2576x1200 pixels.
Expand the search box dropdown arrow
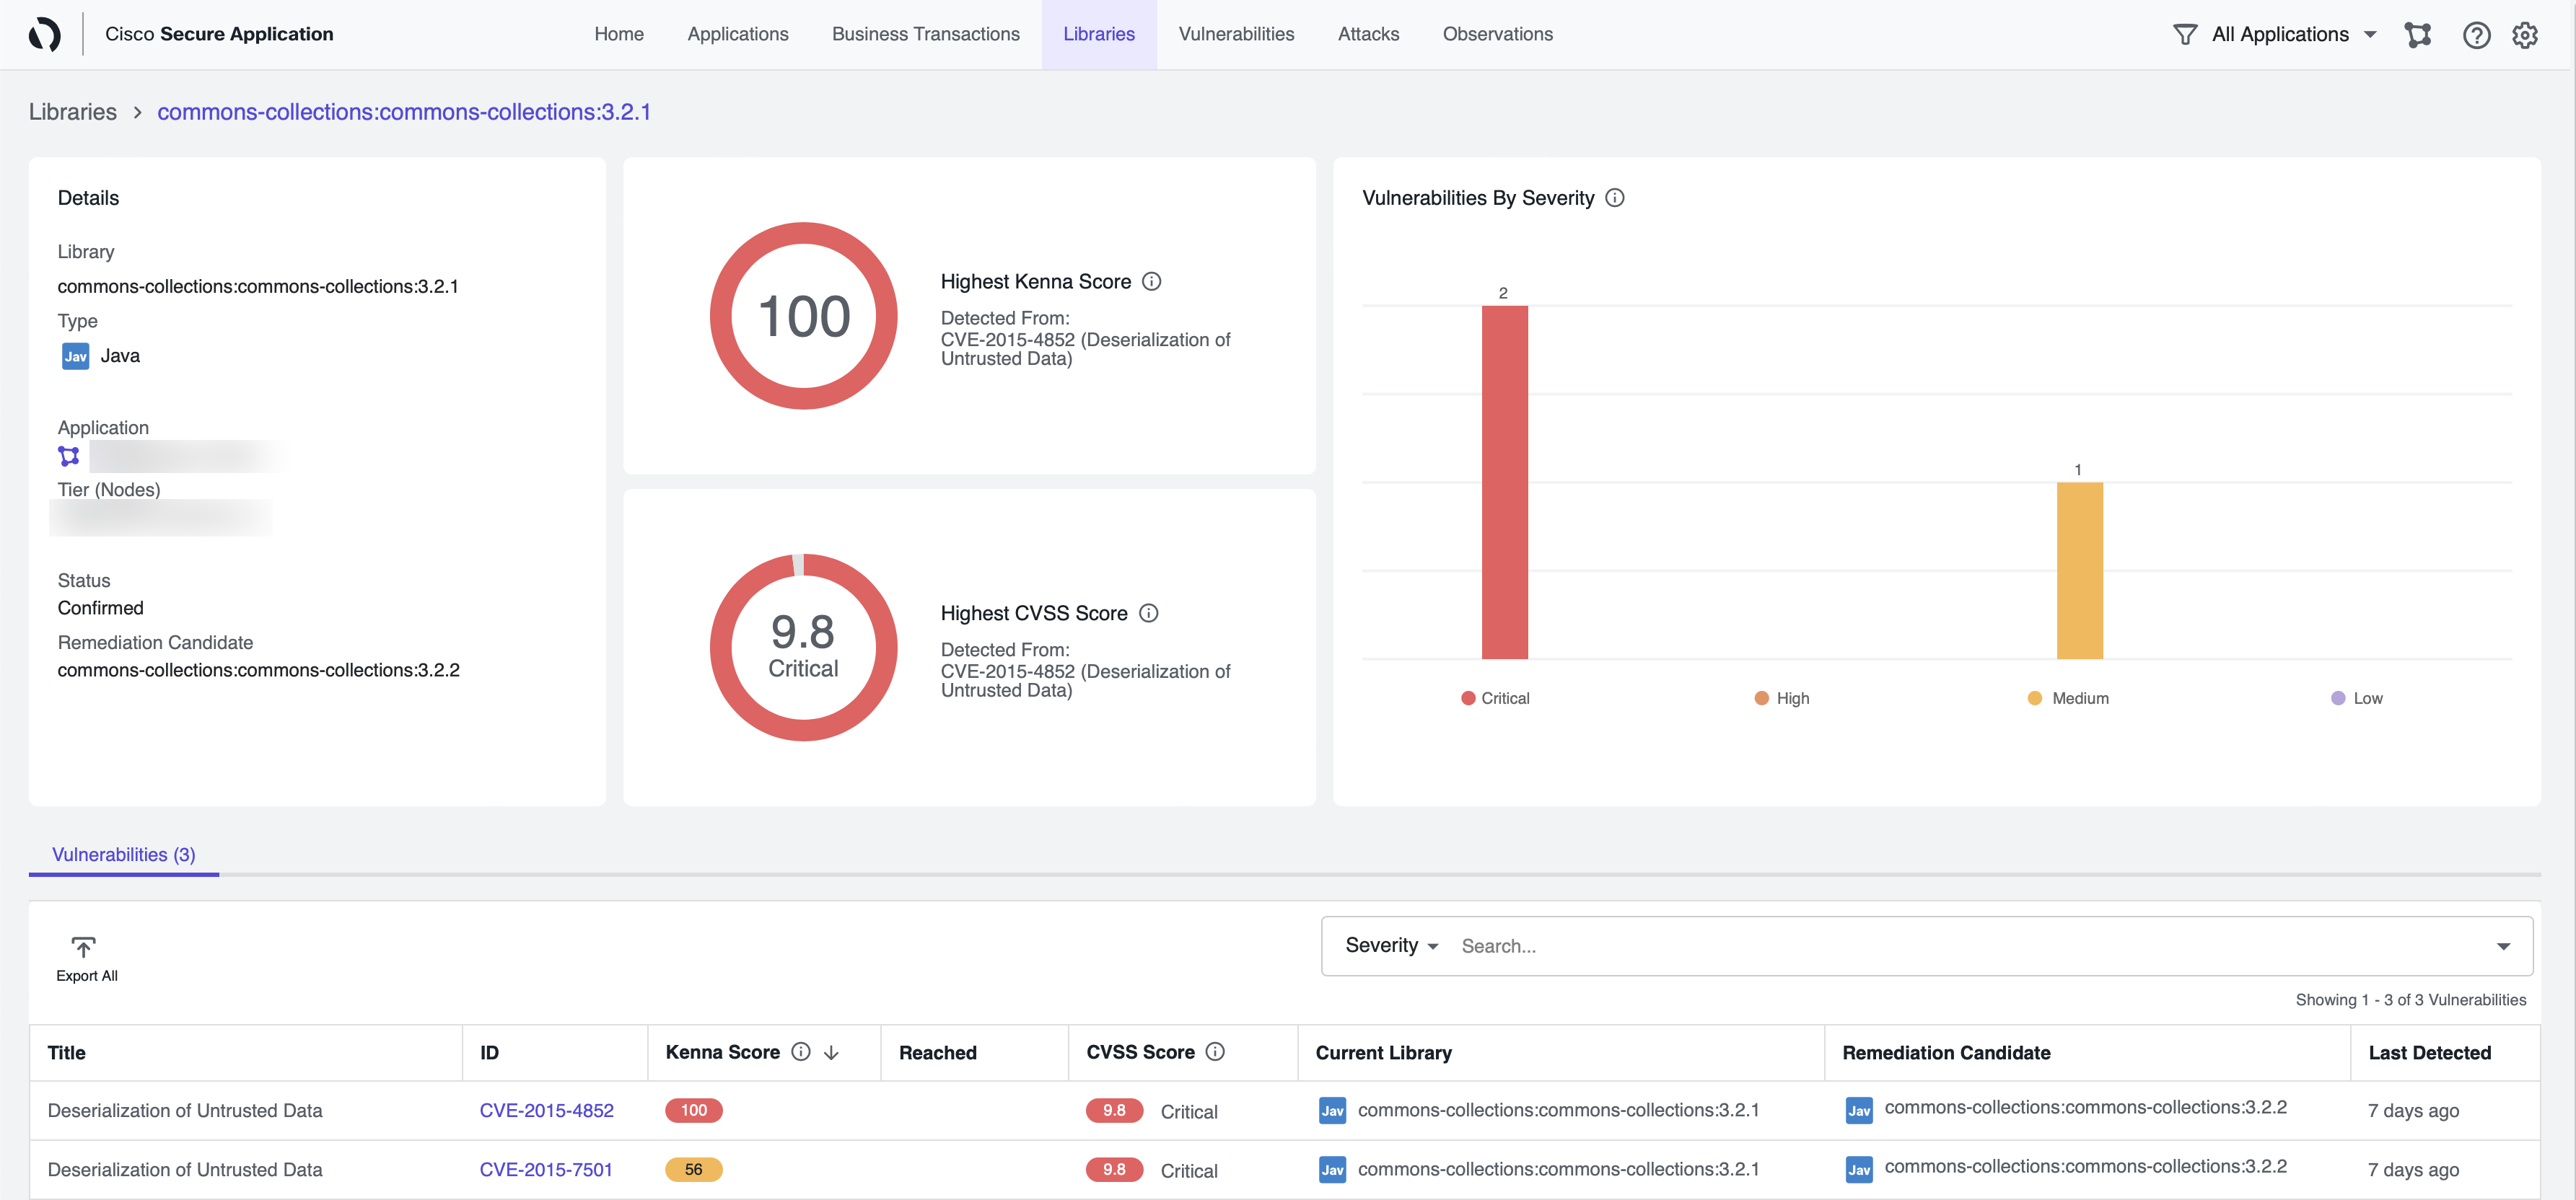(2503, 946)
